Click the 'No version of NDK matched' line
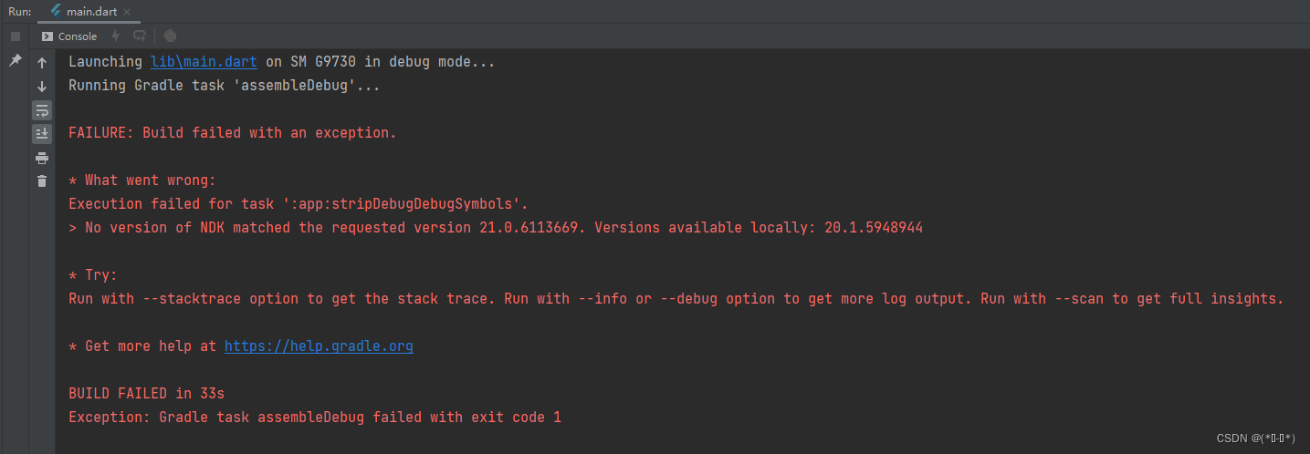Image resolution: width=1310 pixels, height=454 pixels. tap(496, 228)
